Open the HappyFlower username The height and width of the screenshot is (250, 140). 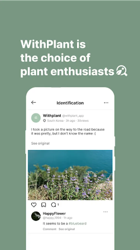coord(54,214)
